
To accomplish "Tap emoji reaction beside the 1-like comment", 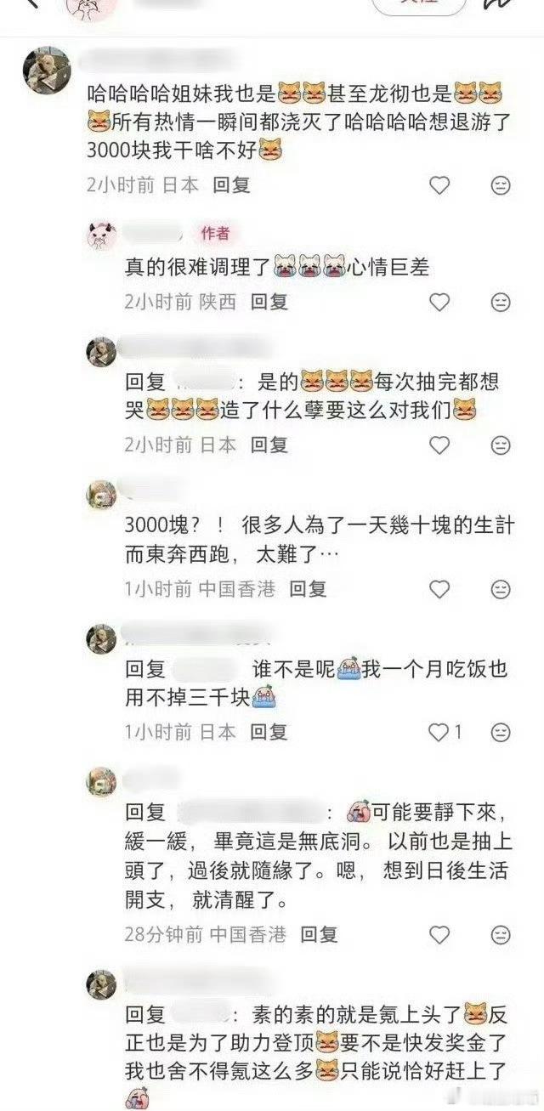I will (x=502, y=732).
